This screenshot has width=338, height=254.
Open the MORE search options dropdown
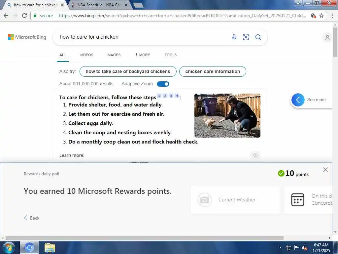pyautogui.click(x=143, y=55)
